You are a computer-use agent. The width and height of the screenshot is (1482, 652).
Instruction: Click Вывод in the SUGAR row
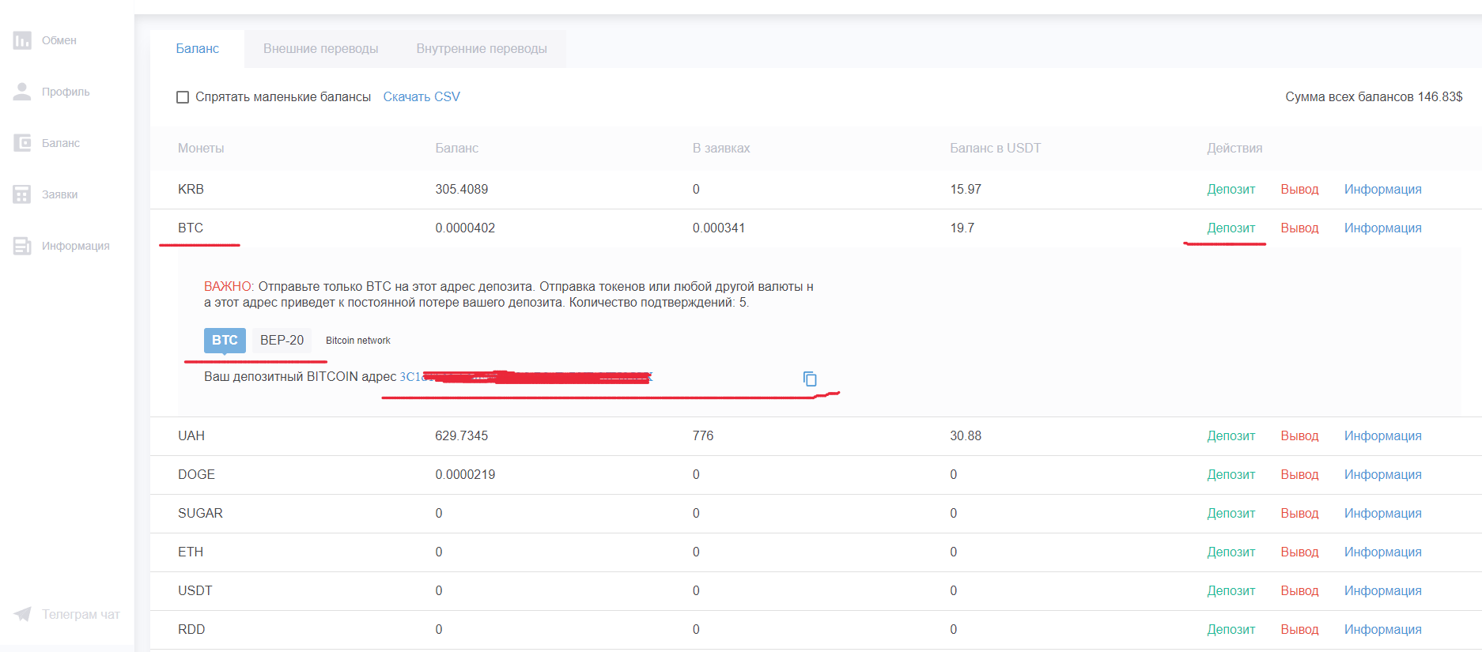point(1299,514)
